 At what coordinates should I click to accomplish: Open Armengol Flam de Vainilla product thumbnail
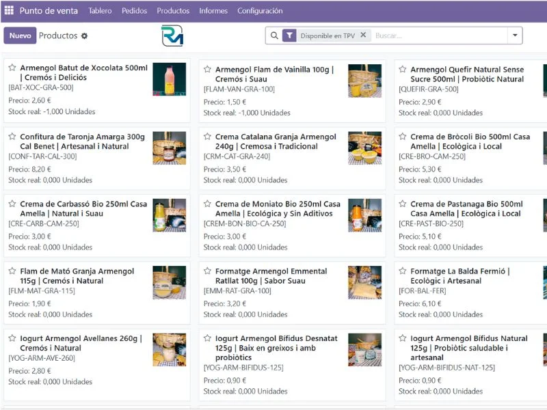click(x=364, y=81)
